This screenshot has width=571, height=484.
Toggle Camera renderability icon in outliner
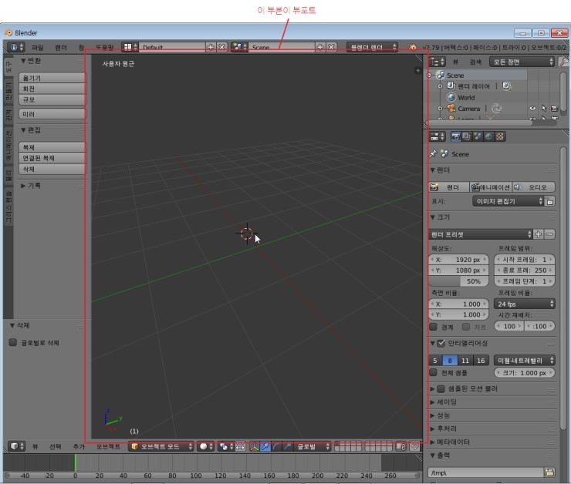click(x=554, y=108)
